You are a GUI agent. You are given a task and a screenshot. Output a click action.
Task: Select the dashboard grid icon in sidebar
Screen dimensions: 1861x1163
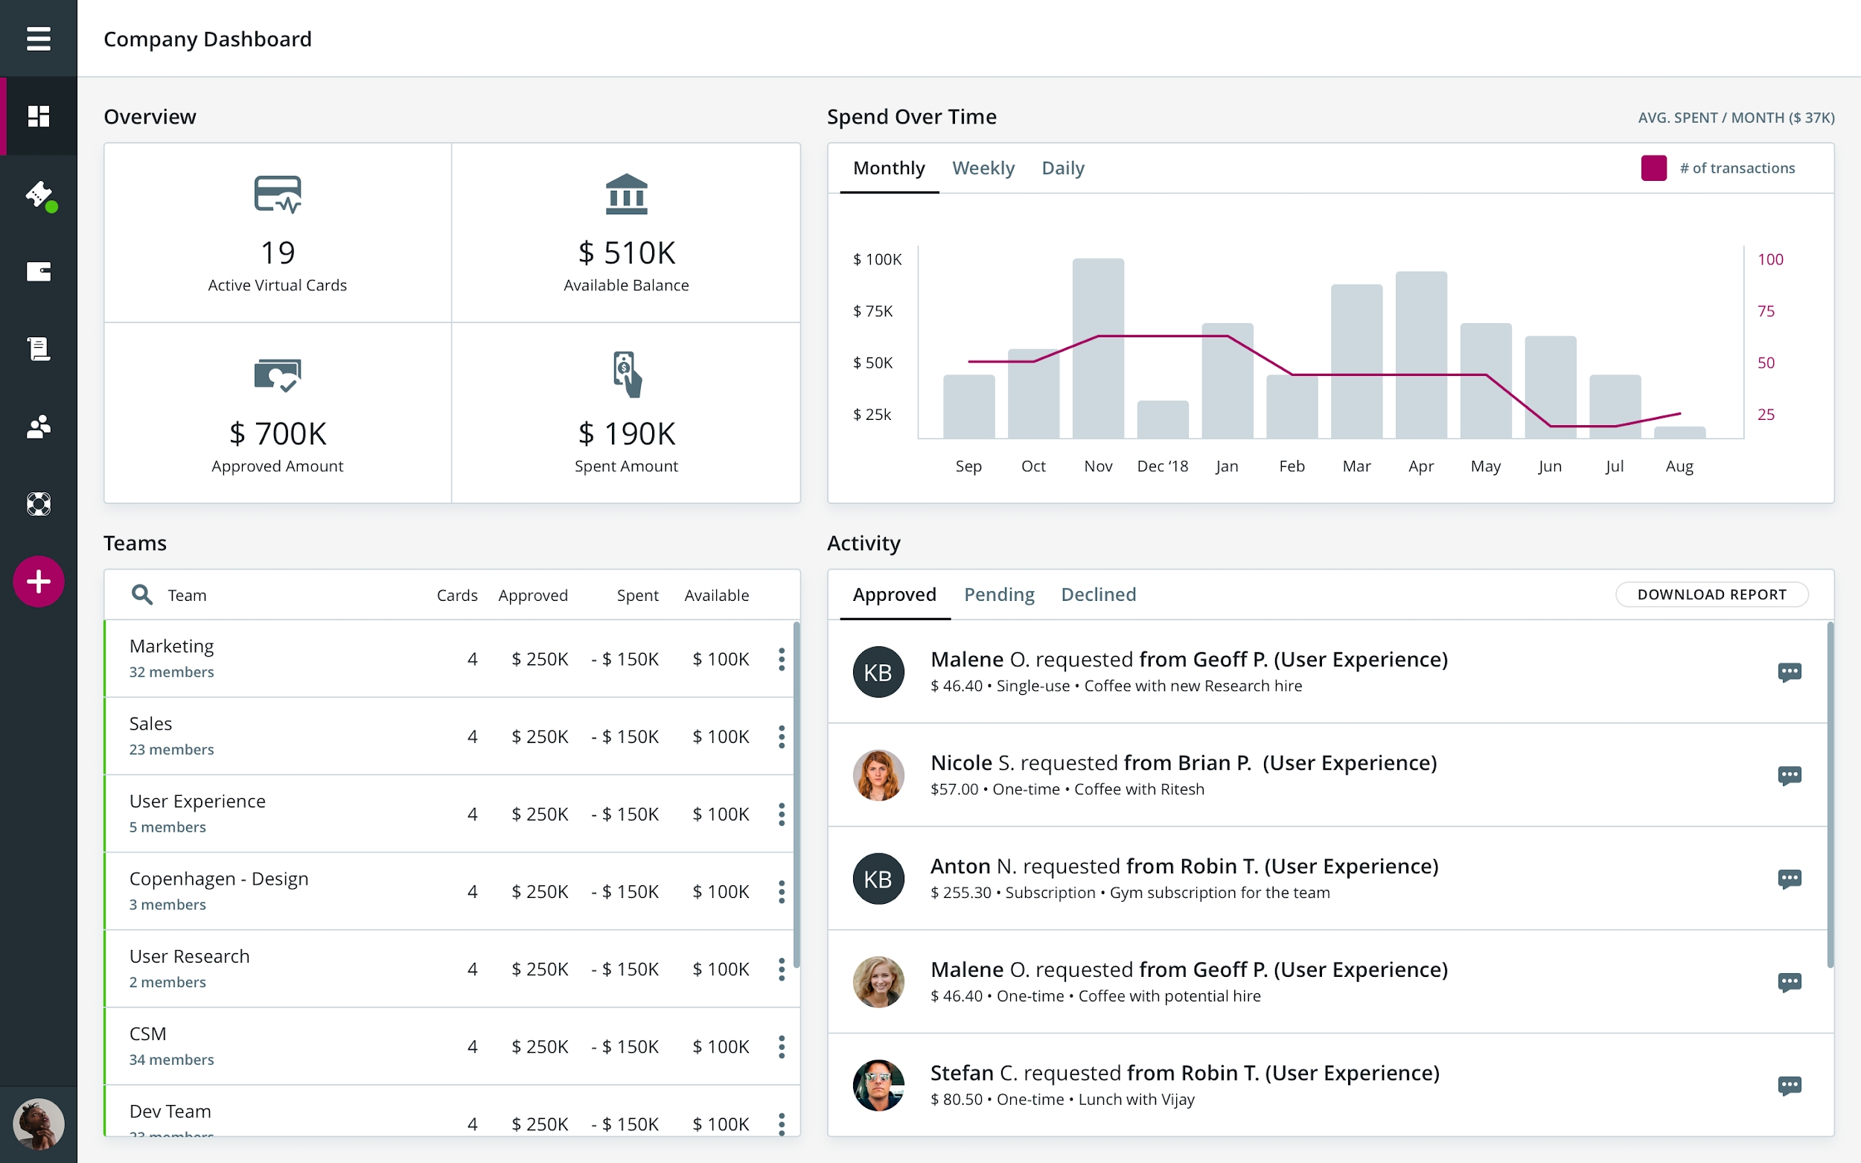coord(39,116)
